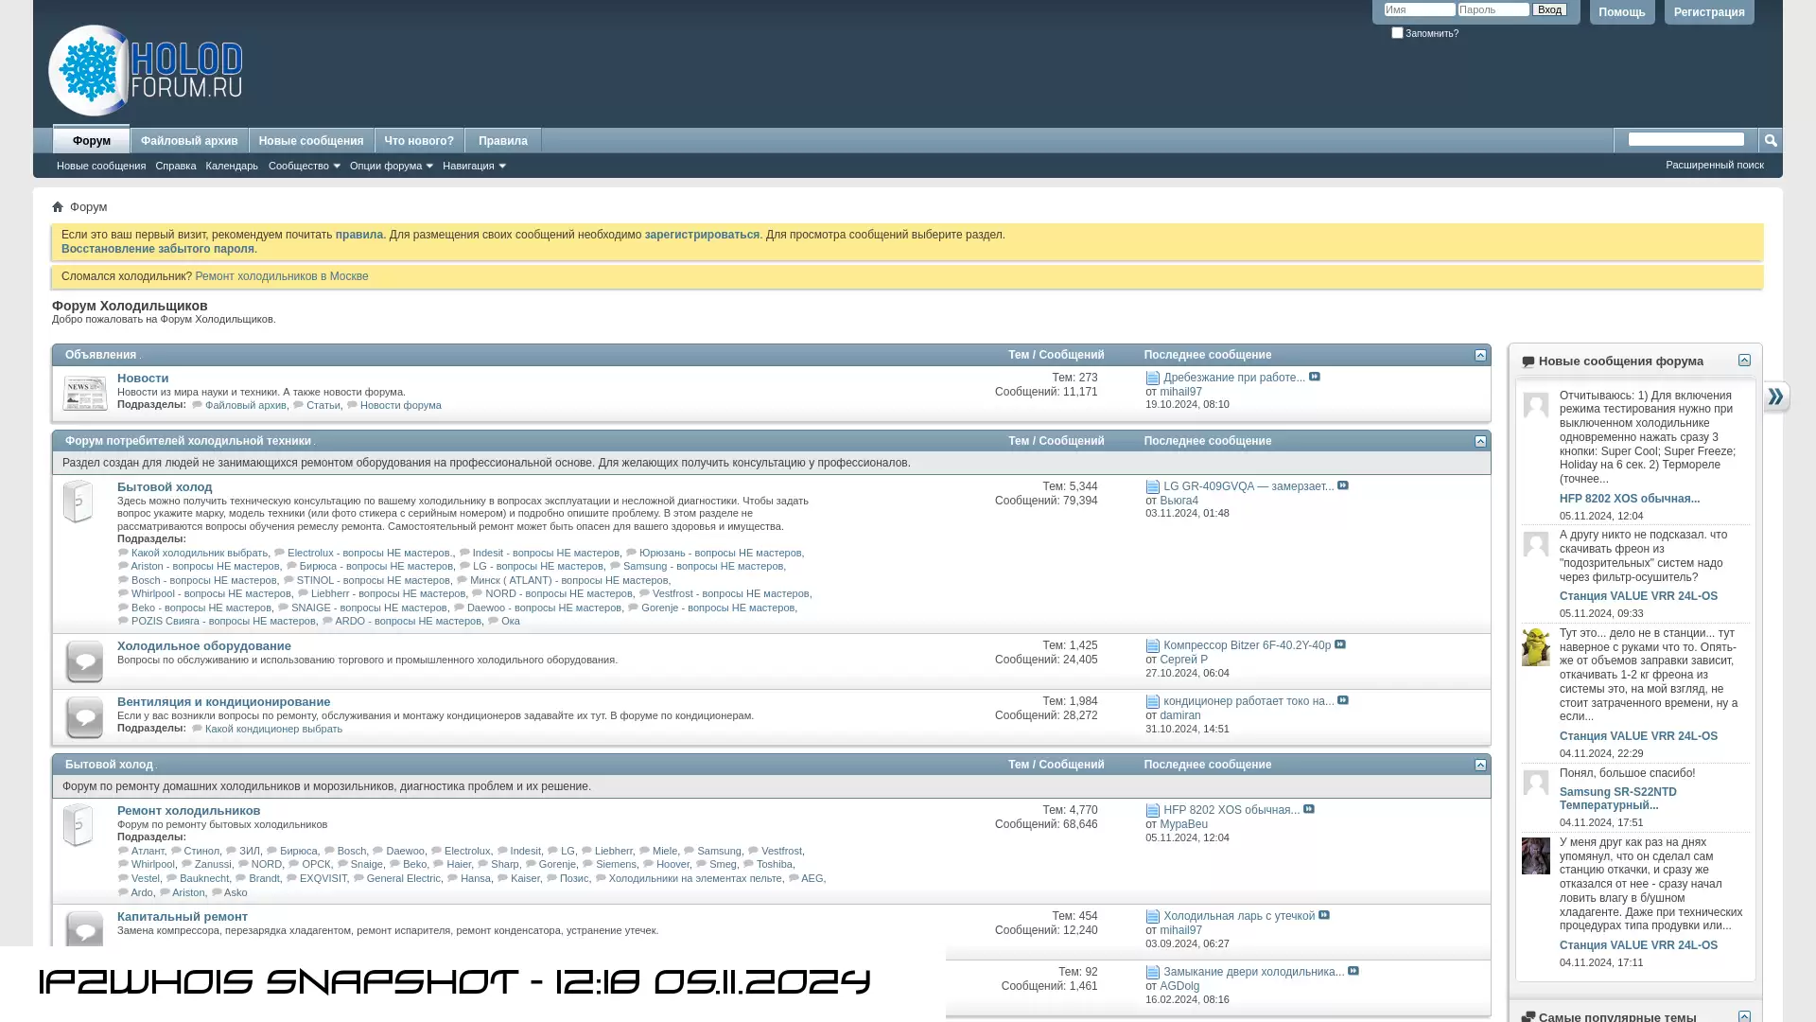Collapse Самые популярные темы sidebar block
The height and width of the screenshot is (1022, 1816).
(x=1744, y=1016)
